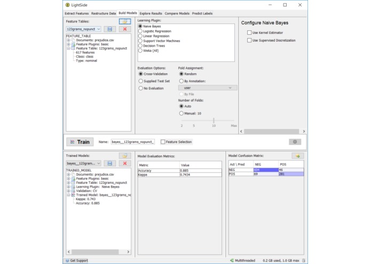Switch to Extract Features tab
The width and height of the screenshot is (371, 264).
point(77,13)
